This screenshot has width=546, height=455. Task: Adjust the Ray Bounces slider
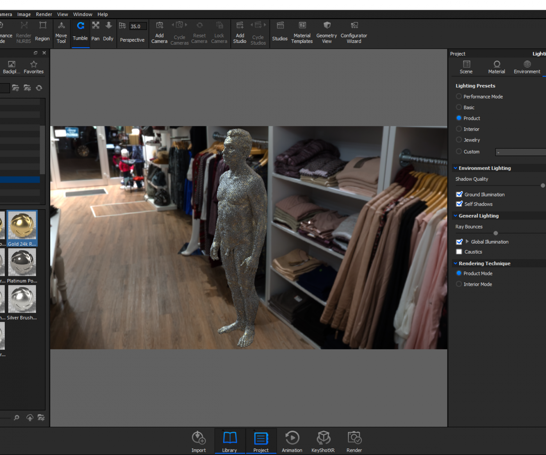[x=496, y=233]
